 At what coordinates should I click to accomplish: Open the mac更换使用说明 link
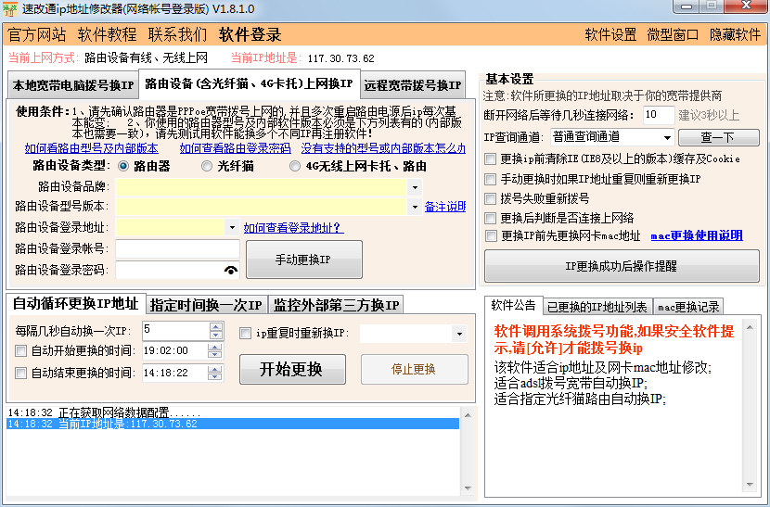(696, 236)
